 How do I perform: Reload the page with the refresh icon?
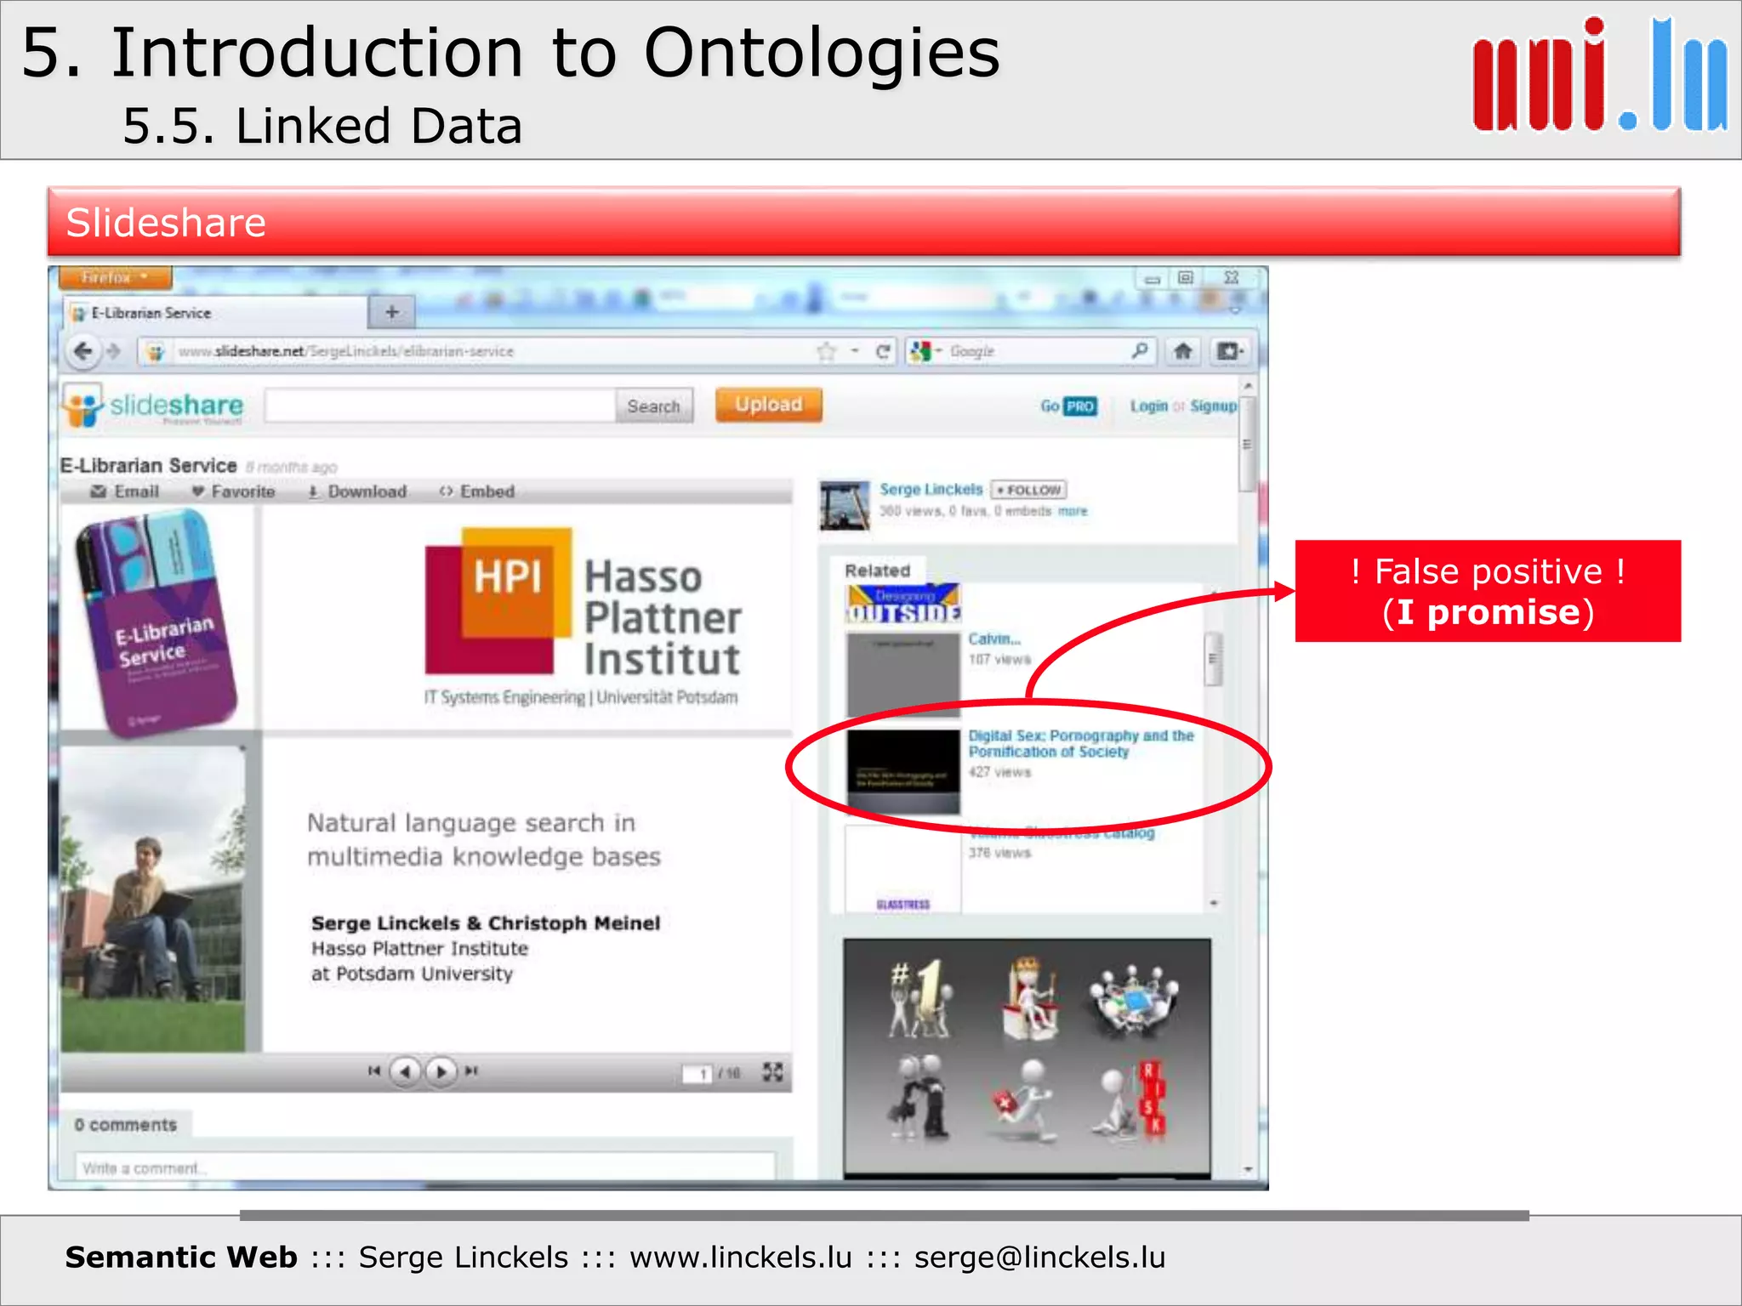point(884,351)
